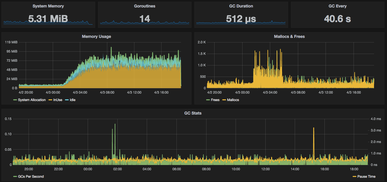Click the 0 ns right-axis label
Screen dimensions: 387x182
click(x=374, y=165)
